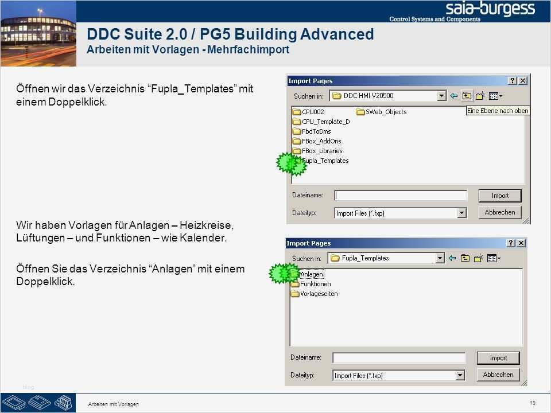Click building photo thumbnail in slide header
Viewport: 551px width, 413px height.
click(x=38, y=33)
